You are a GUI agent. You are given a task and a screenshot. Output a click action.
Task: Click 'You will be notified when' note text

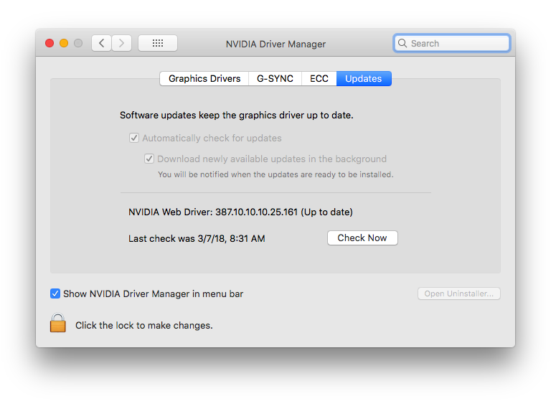pyautogui.click(x=275, y=174)
